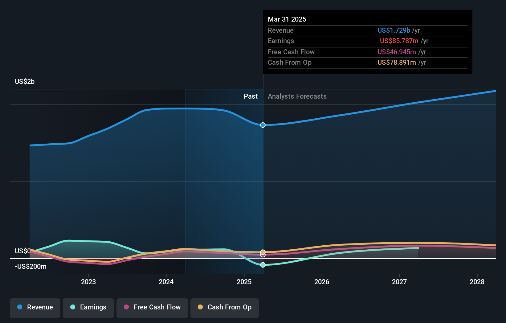506x323 pixels.
Task: Click the US$2b y-axis label
Action: 25,81
